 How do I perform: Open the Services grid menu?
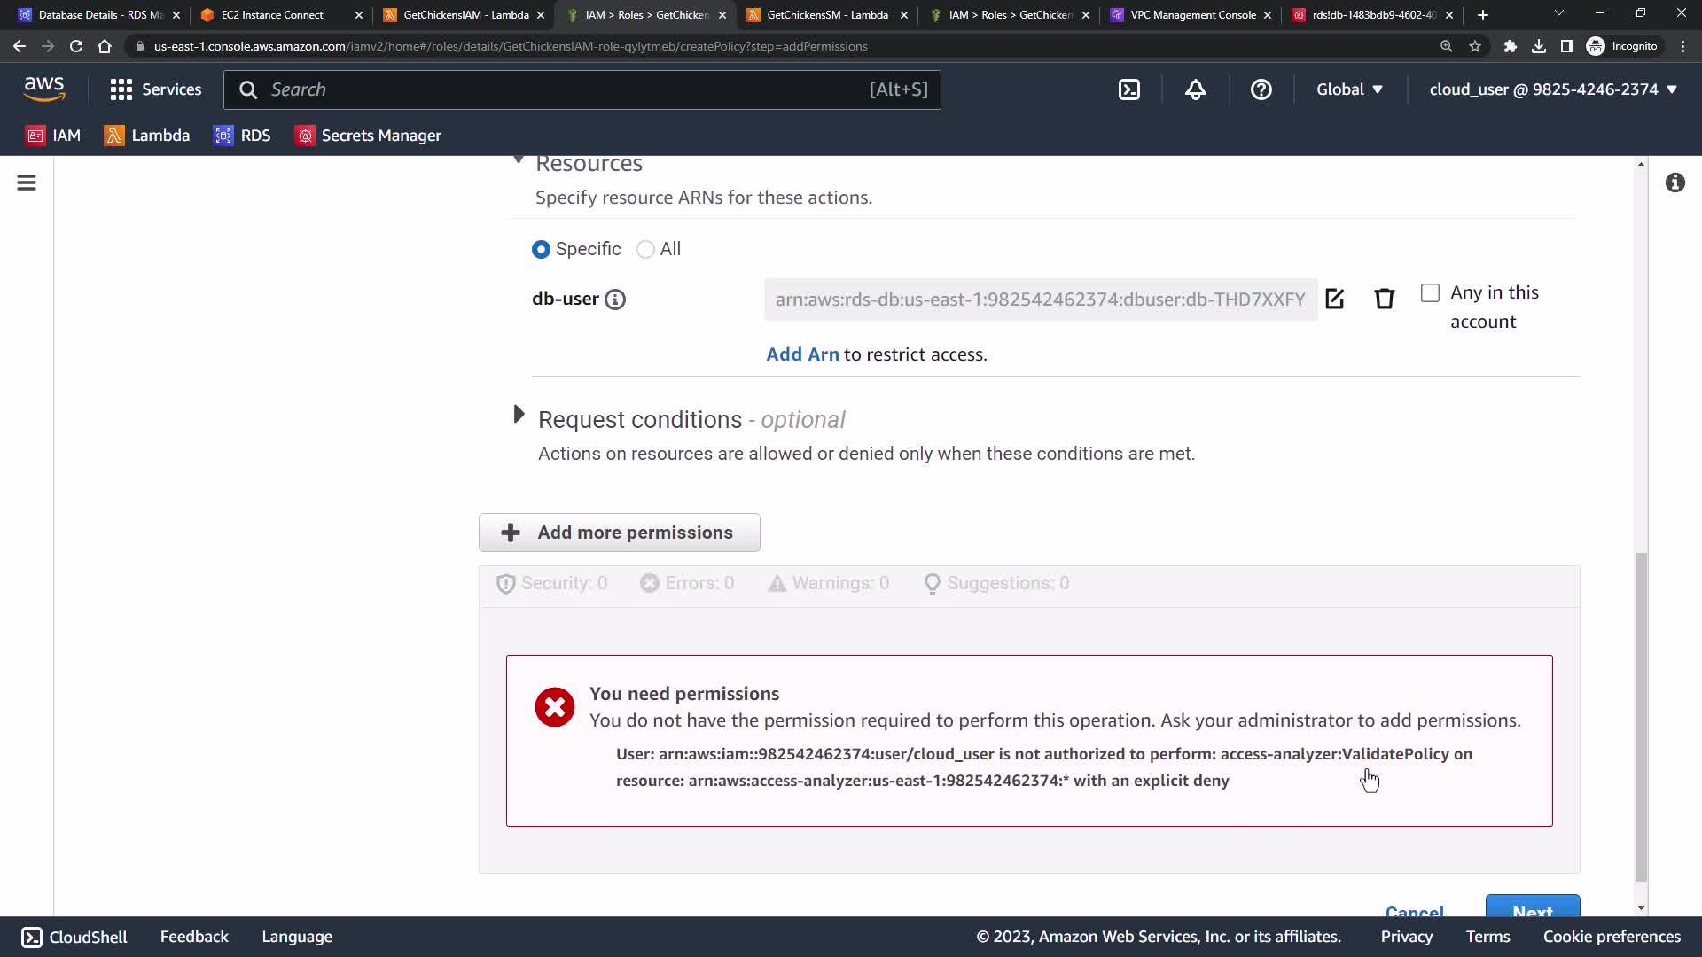[x=155, y=89]
